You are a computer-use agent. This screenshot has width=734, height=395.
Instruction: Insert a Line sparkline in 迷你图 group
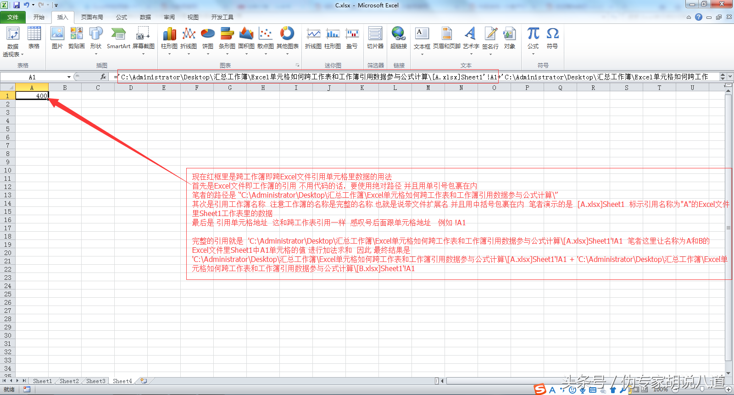coord(313,38)
